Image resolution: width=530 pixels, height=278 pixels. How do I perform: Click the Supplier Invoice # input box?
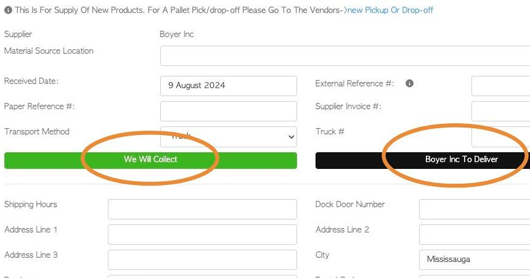pos(500,111)
